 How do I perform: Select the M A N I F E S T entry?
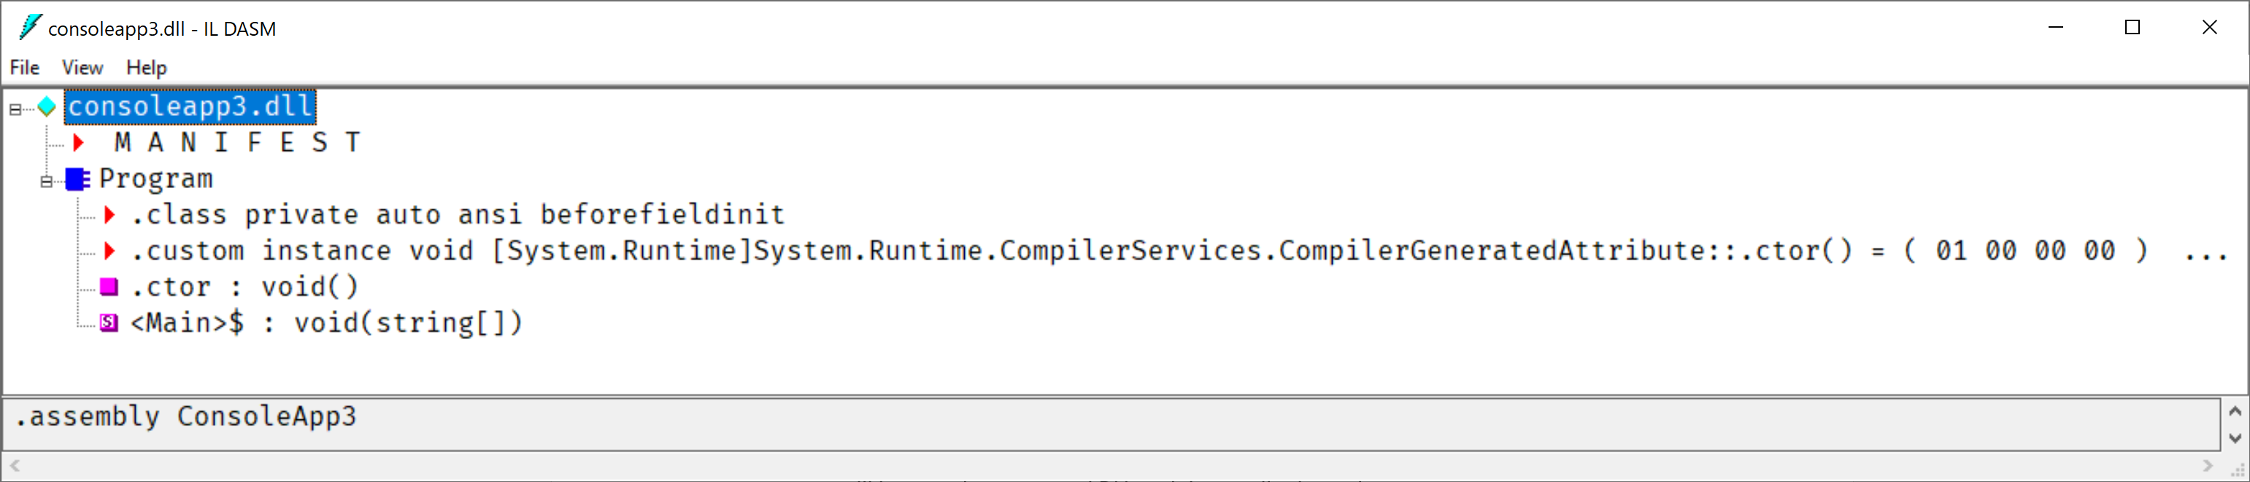236,142
